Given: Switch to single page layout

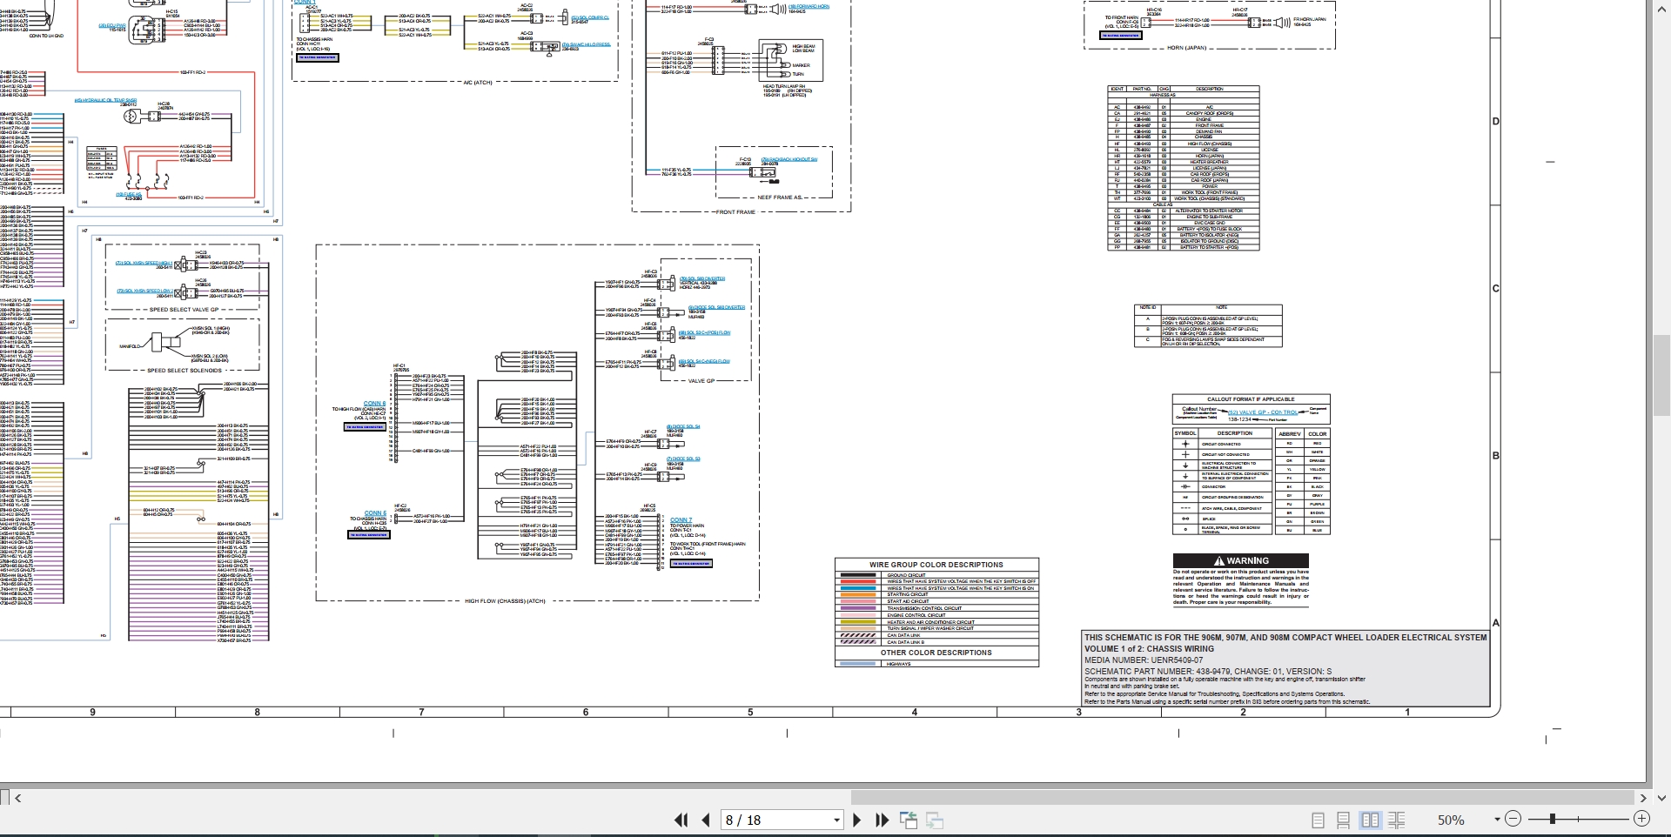Looking at the screenshot, I should [1318, 820].
